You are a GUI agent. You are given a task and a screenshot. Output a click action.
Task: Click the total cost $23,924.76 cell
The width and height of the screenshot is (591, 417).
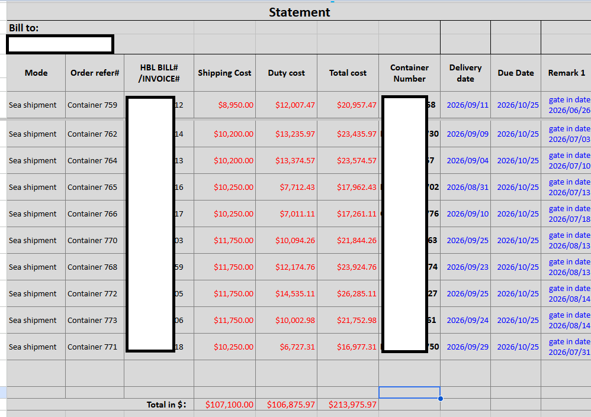coord(348,267)
